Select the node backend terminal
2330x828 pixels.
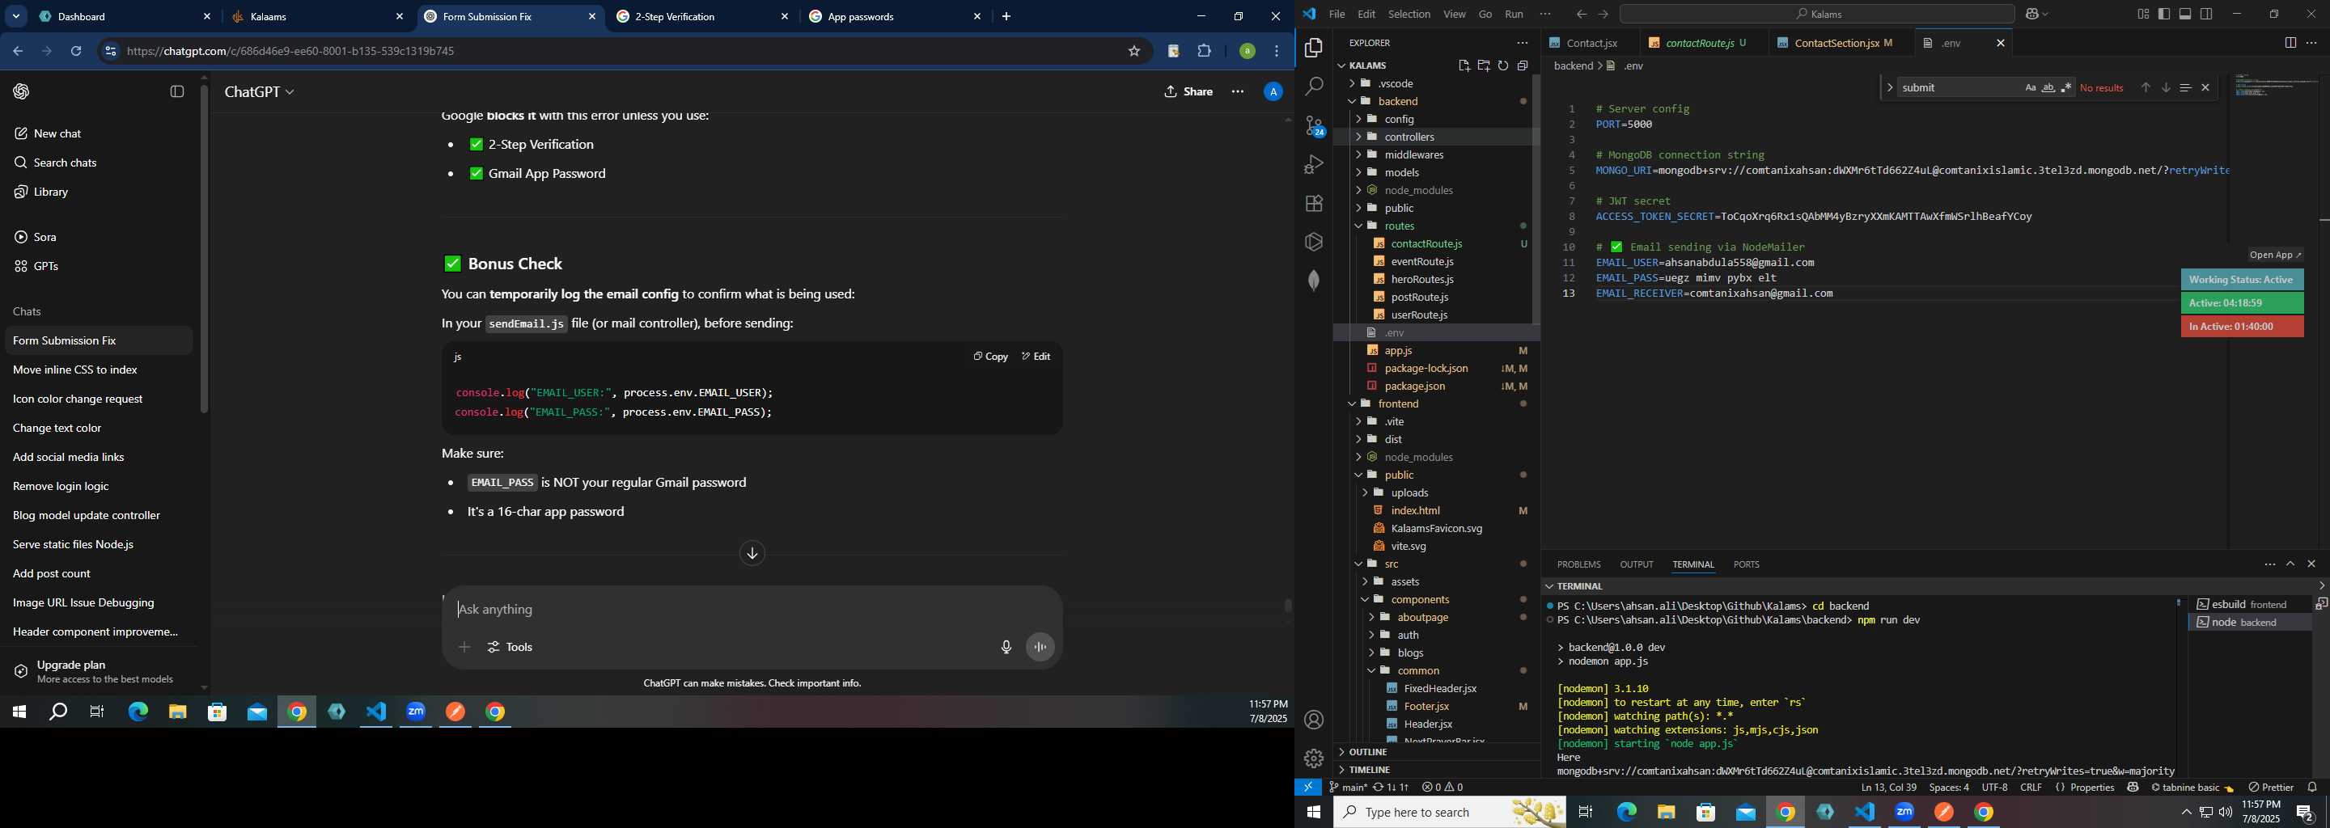point(2249,623)
